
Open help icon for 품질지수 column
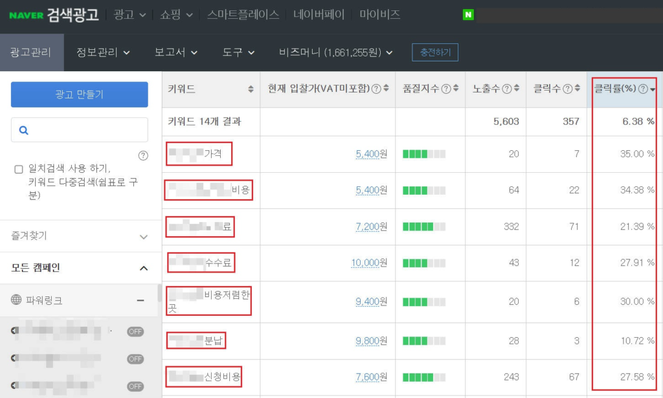pos(446,89)
